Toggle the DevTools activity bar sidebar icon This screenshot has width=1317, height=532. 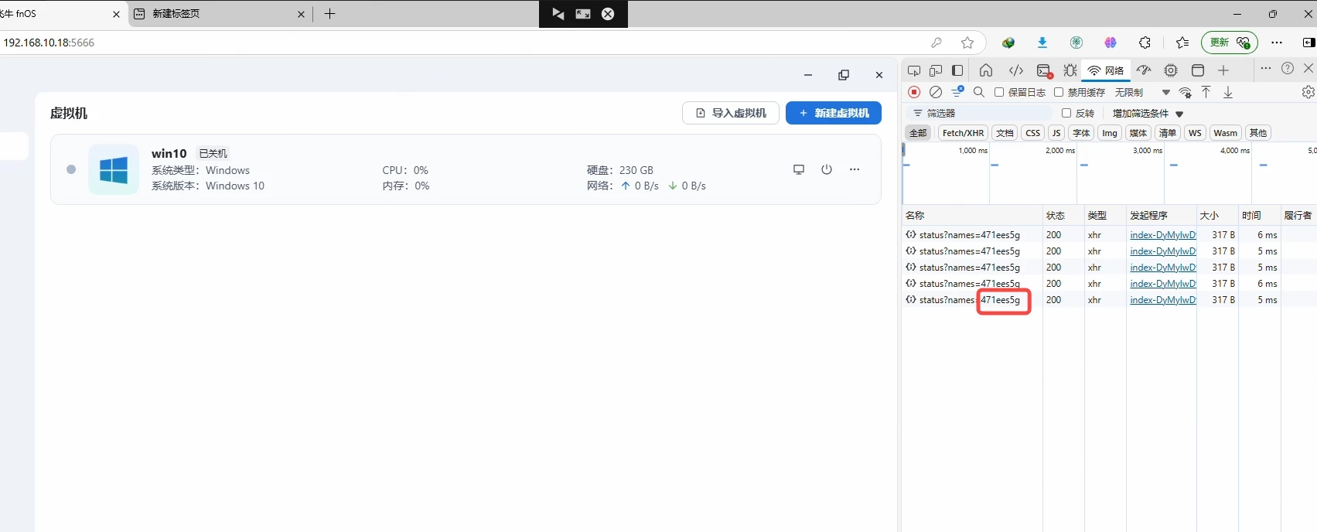(957, 70)
